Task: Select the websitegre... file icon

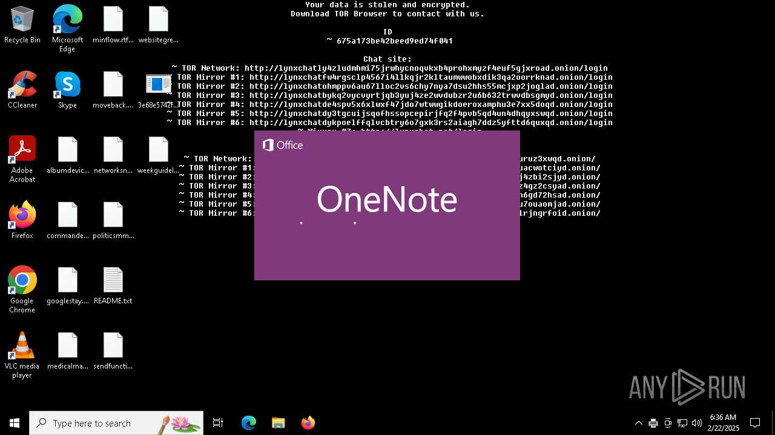Action: (x=159, y=25)
